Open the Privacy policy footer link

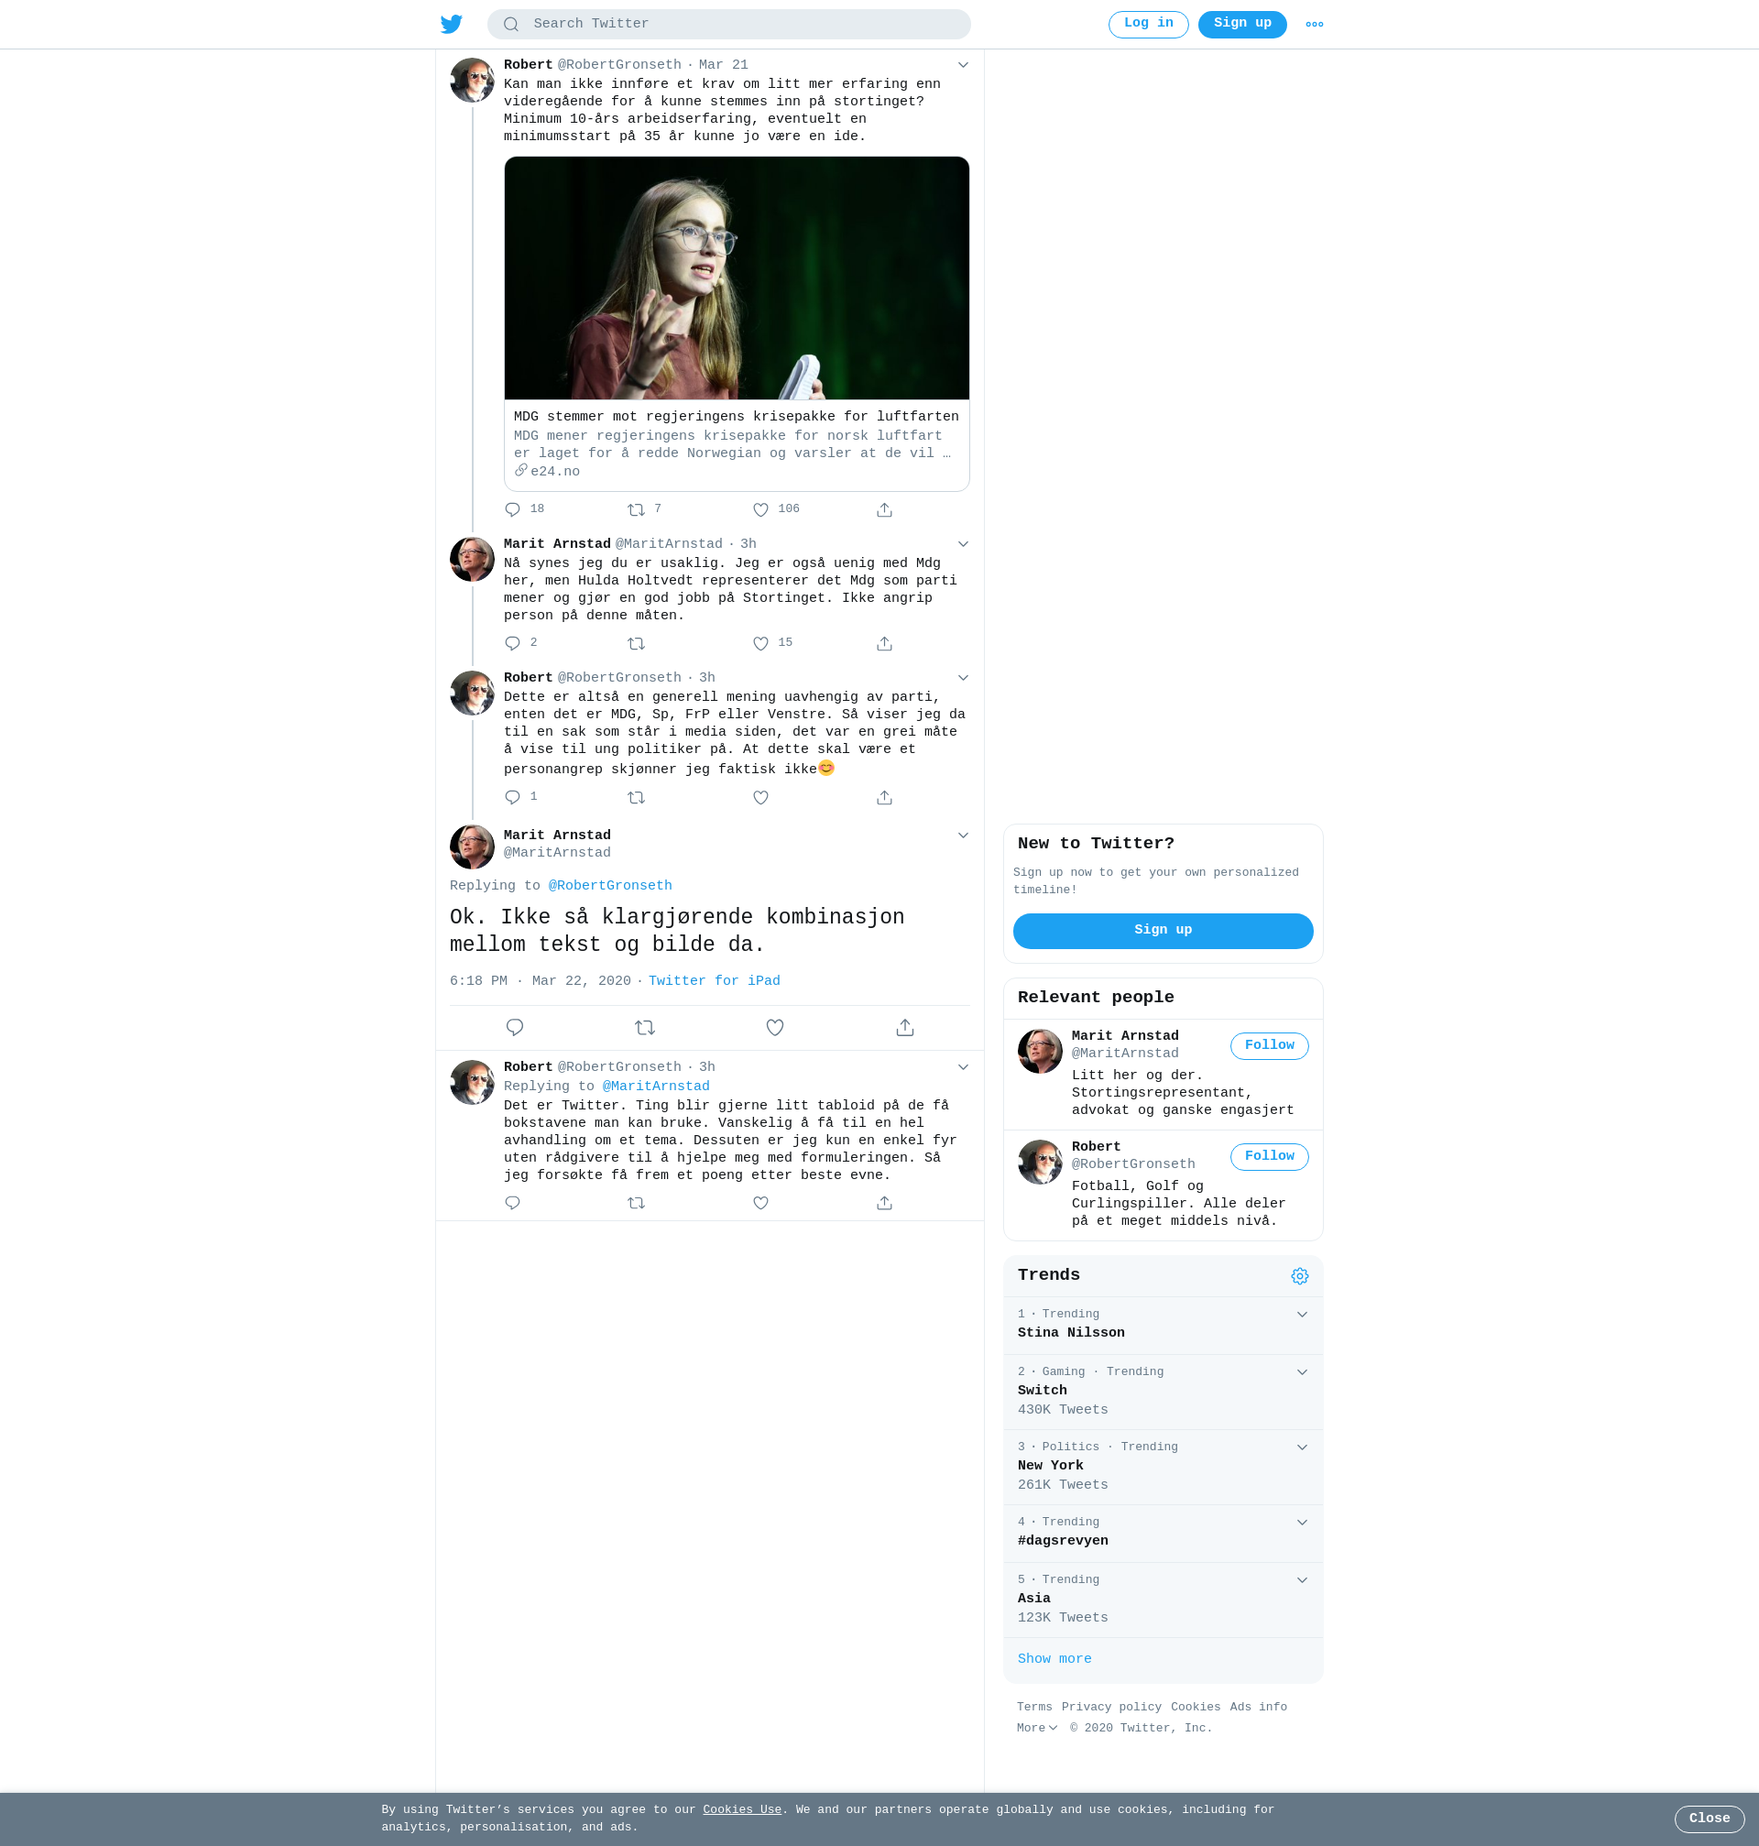pos(1111,1708)
